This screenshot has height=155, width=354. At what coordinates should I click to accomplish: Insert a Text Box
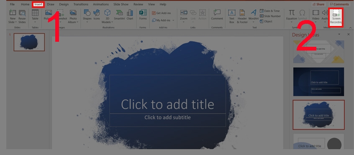click(x=232, y=16)
